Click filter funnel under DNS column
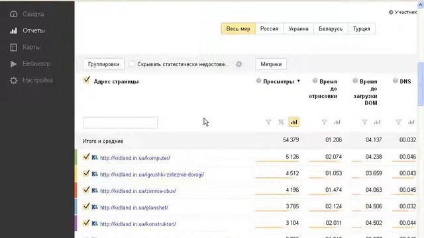 [398, 122]
